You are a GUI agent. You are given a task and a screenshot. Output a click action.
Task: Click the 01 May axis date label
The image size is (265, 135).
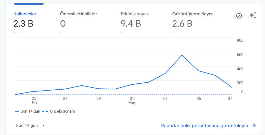132,100
